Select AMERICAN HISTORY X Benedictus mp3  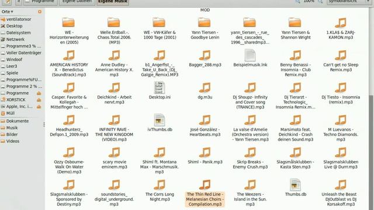tap(69, 63)
